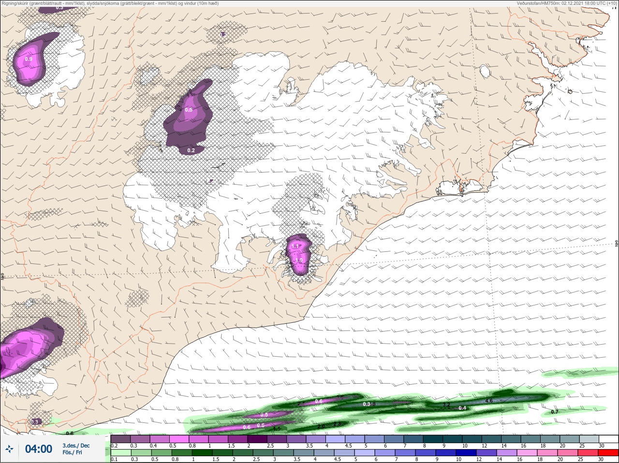619x463 pixels.
Task: Click the 3.2 rain value offshore
Action: pyautogui.click(x=446, y=405)
